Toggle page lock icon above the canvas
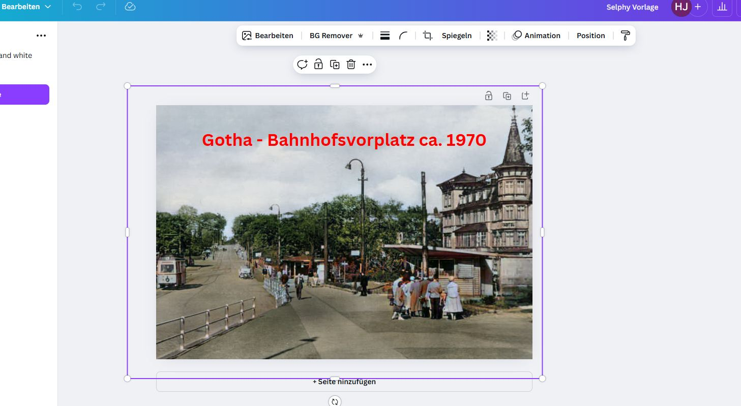This screenshot has height=406, width=741. [x=489, y=96]
